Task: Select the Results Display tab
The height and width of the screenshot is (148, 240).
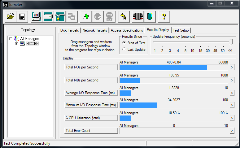Action: point(158,30)
